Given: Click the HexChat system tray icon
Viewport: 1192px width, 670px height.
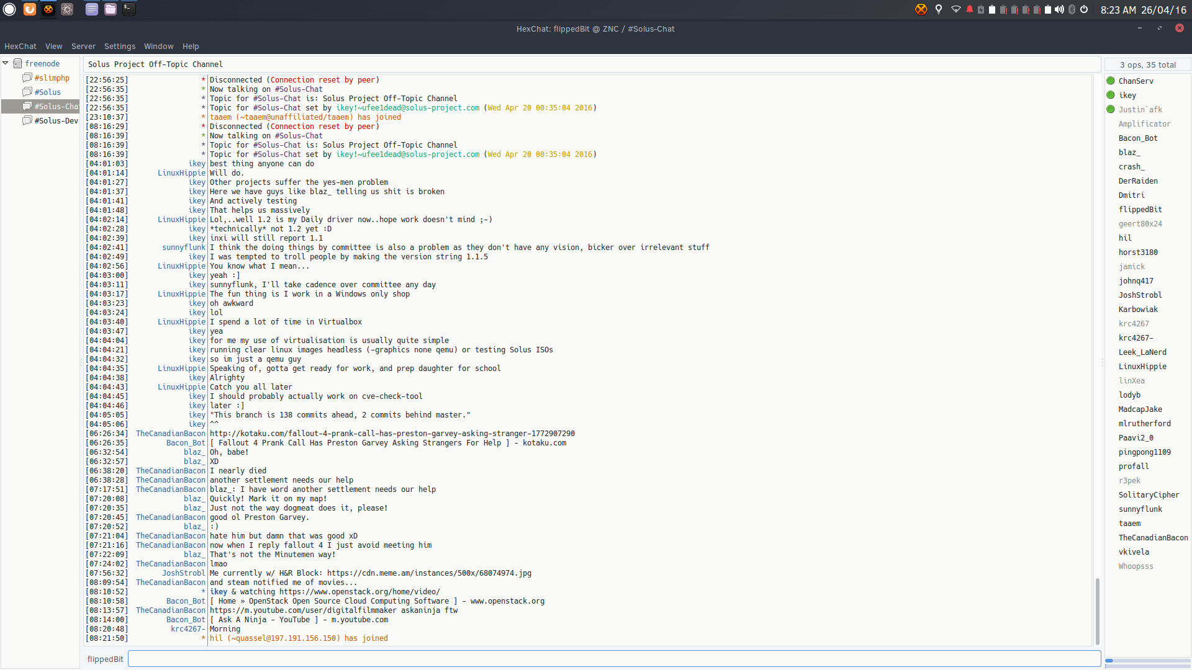Looking at the screenshot, I should coord(921,9).
